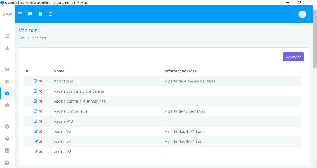This screenshot has width=317, height=168.
Task: Delete the Vacina V8 row
Action: pos(41,152)
